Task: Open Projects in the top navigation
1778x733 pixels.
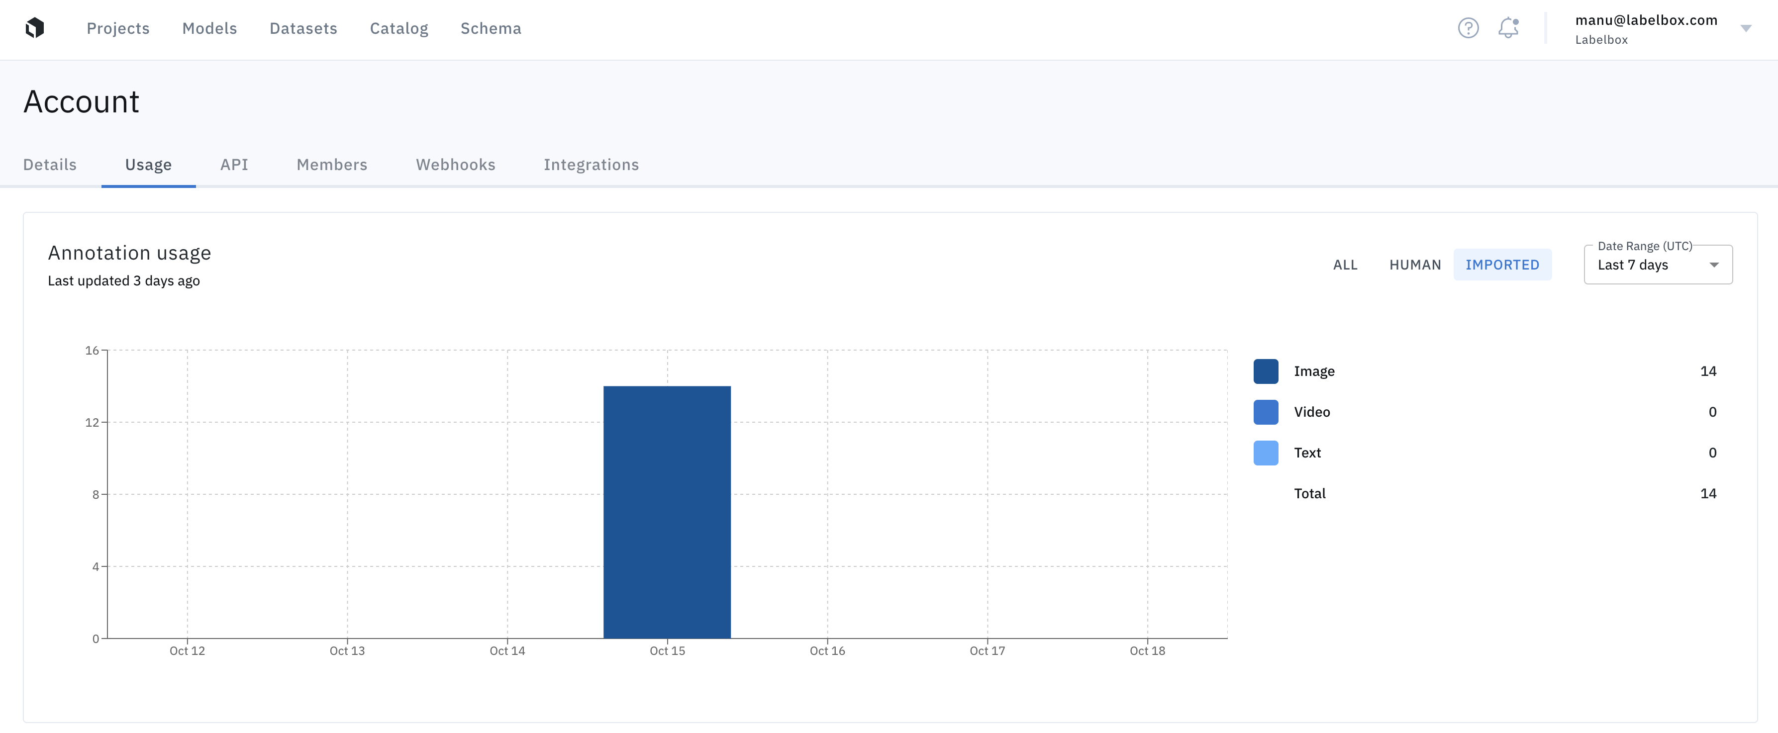Action: click(x=118, y=28)
